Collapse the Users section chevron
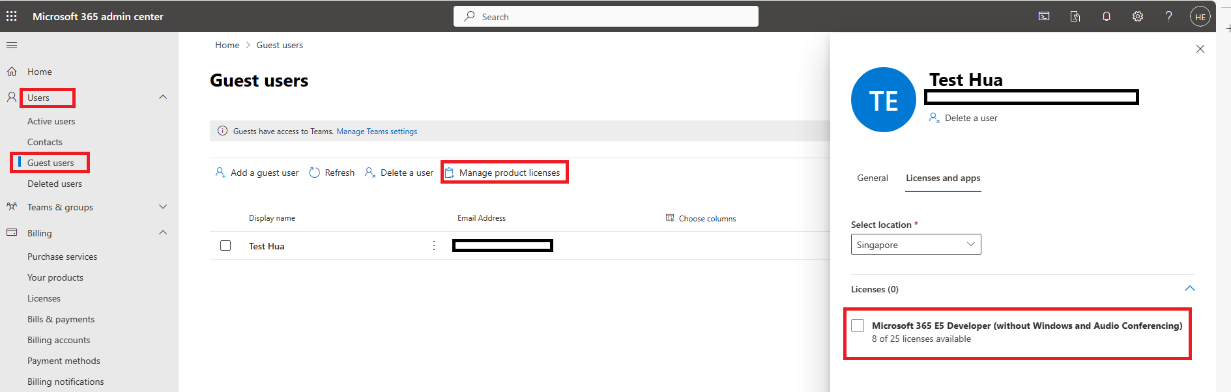The height and width of the screenshot is (392, 1231). click(x=163, y=97)
